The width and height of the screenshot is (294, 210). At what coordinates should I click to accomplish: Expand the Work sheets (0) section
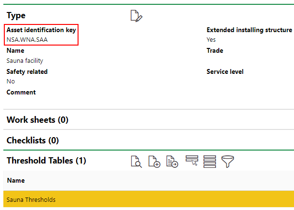pyautogui.click(x=37, y=120)
